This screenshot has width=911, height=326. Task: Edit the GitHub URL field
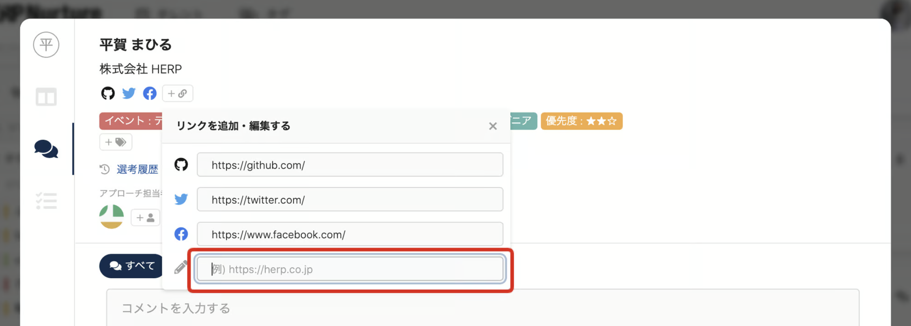[350, 165]
